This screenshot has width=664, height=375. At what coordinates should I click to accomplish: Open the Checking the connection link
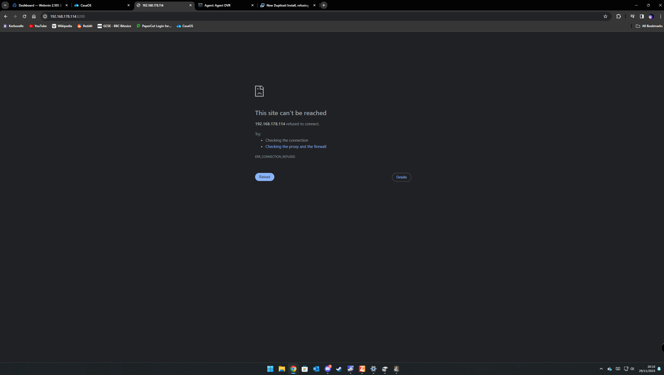point(286,140)
